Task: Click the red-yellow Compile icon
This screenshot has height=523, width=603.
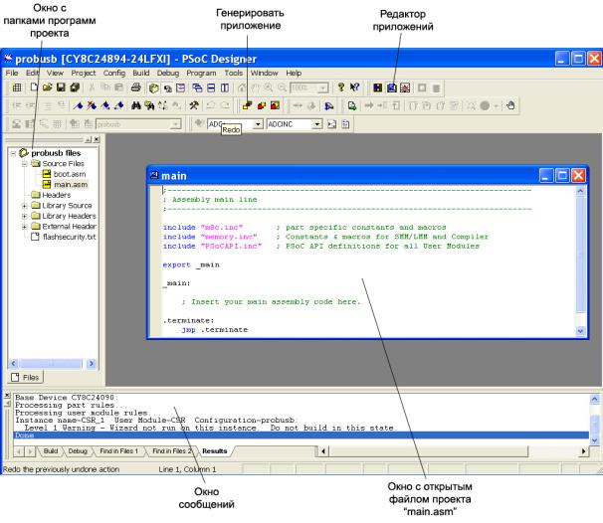Action: 262,105
